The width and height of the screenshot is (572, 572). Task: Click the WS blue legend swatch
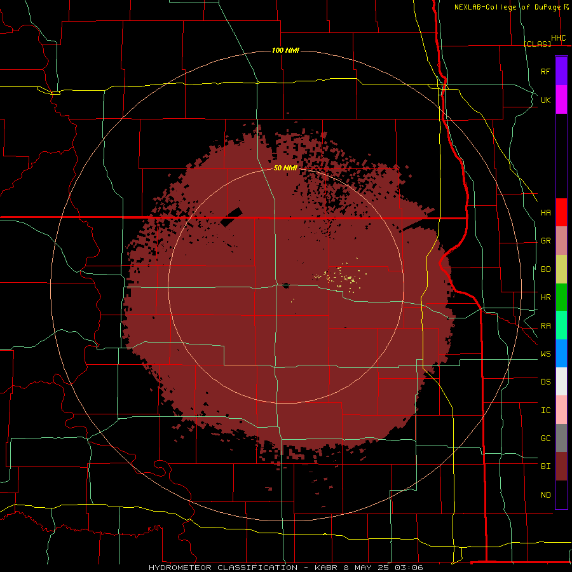(x=561, y=353)
